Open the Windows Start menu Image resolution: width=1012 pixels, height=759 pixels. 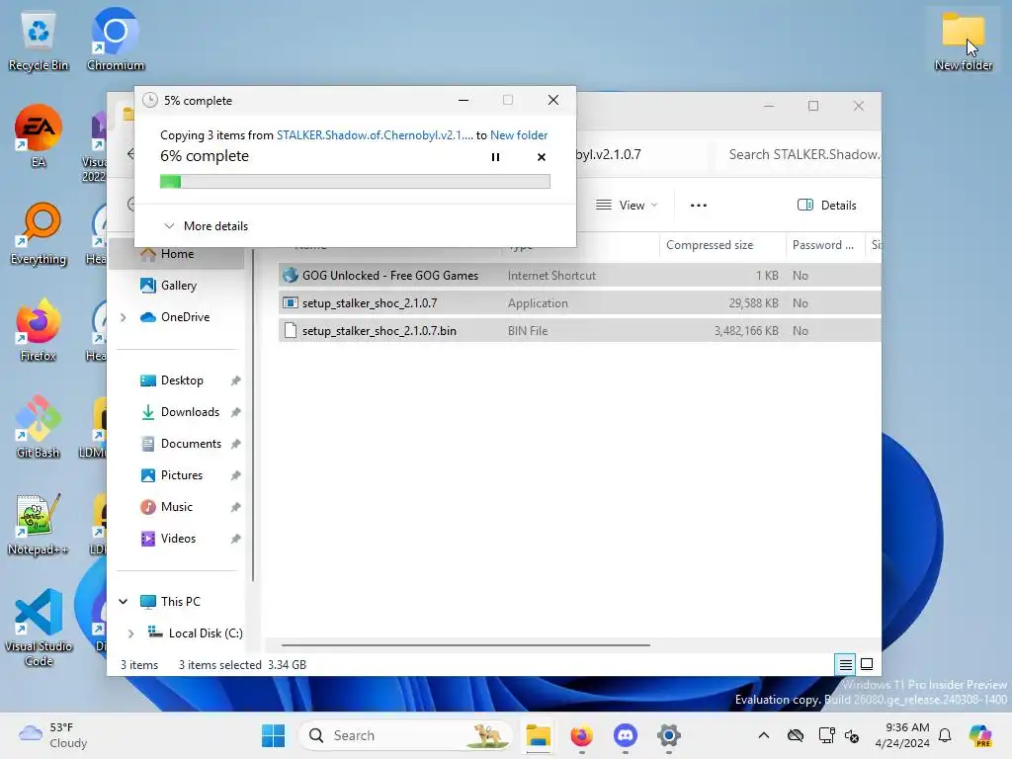[273, 735]
